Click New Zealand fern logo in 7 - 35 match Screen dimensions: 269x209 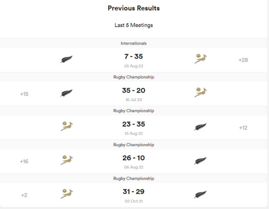pyautogui.click(x=67, y=59)
